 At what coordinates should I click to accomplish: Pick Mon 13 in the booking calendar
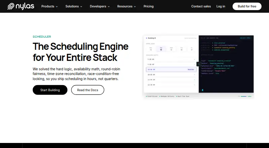pos(151,49)
